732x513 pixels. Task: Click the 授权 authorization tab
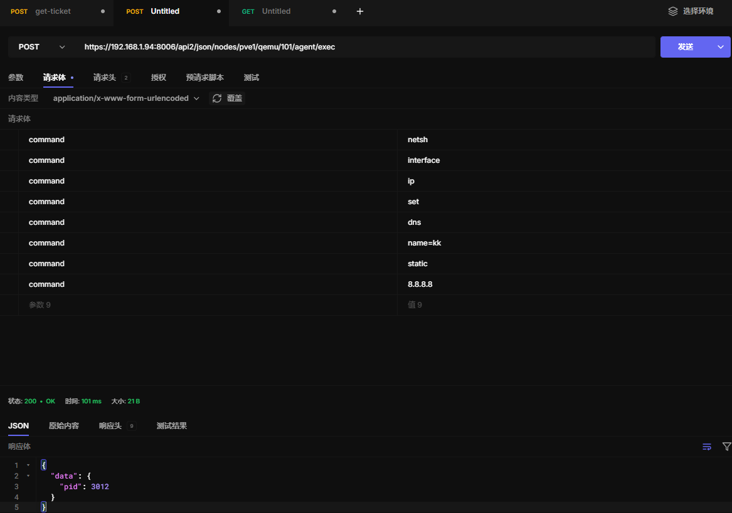point(159,78)
